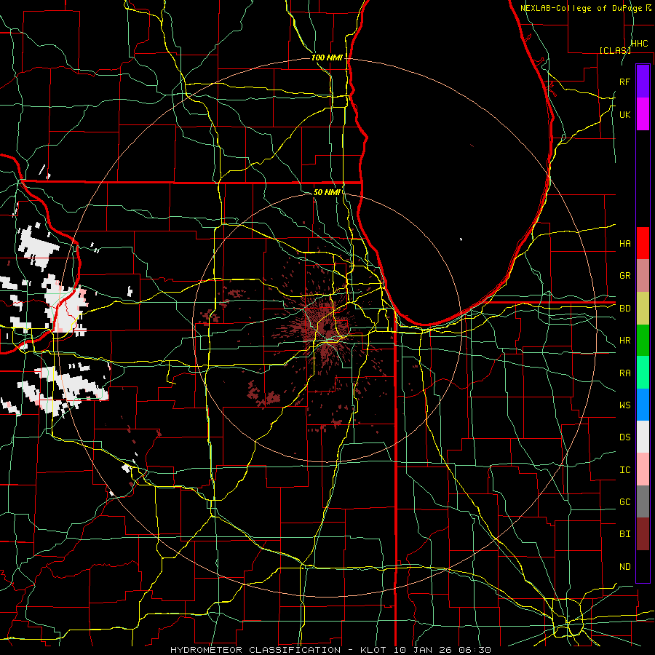
Task: Click the ND black legend swatch
Action: pyautogui.click(x=643, y=566)
